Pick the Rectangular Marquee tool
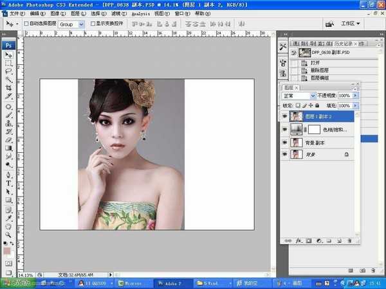 click(9, 63)
